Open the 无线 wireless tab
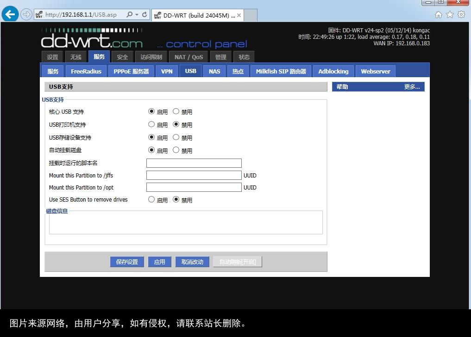Image resolution: width=471 pixels, height=337 pixels. 75,56
